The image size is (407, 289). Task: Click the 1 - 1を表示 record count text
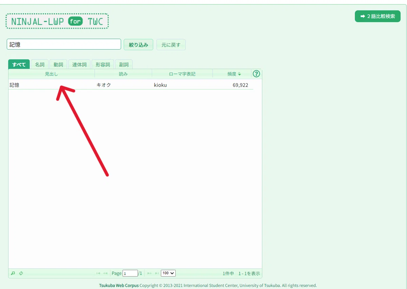[x=249, y=273]
